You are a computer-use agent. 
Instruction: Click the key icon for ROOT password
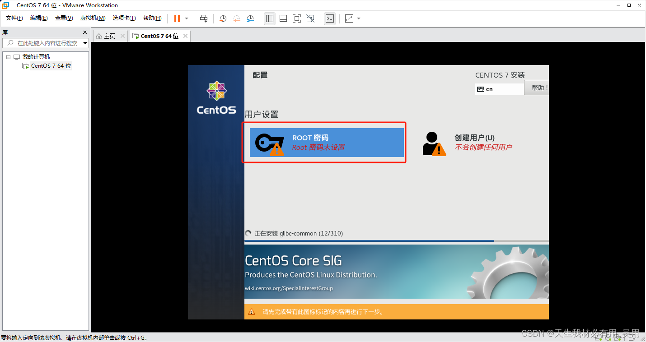click(x=270, y=144)
